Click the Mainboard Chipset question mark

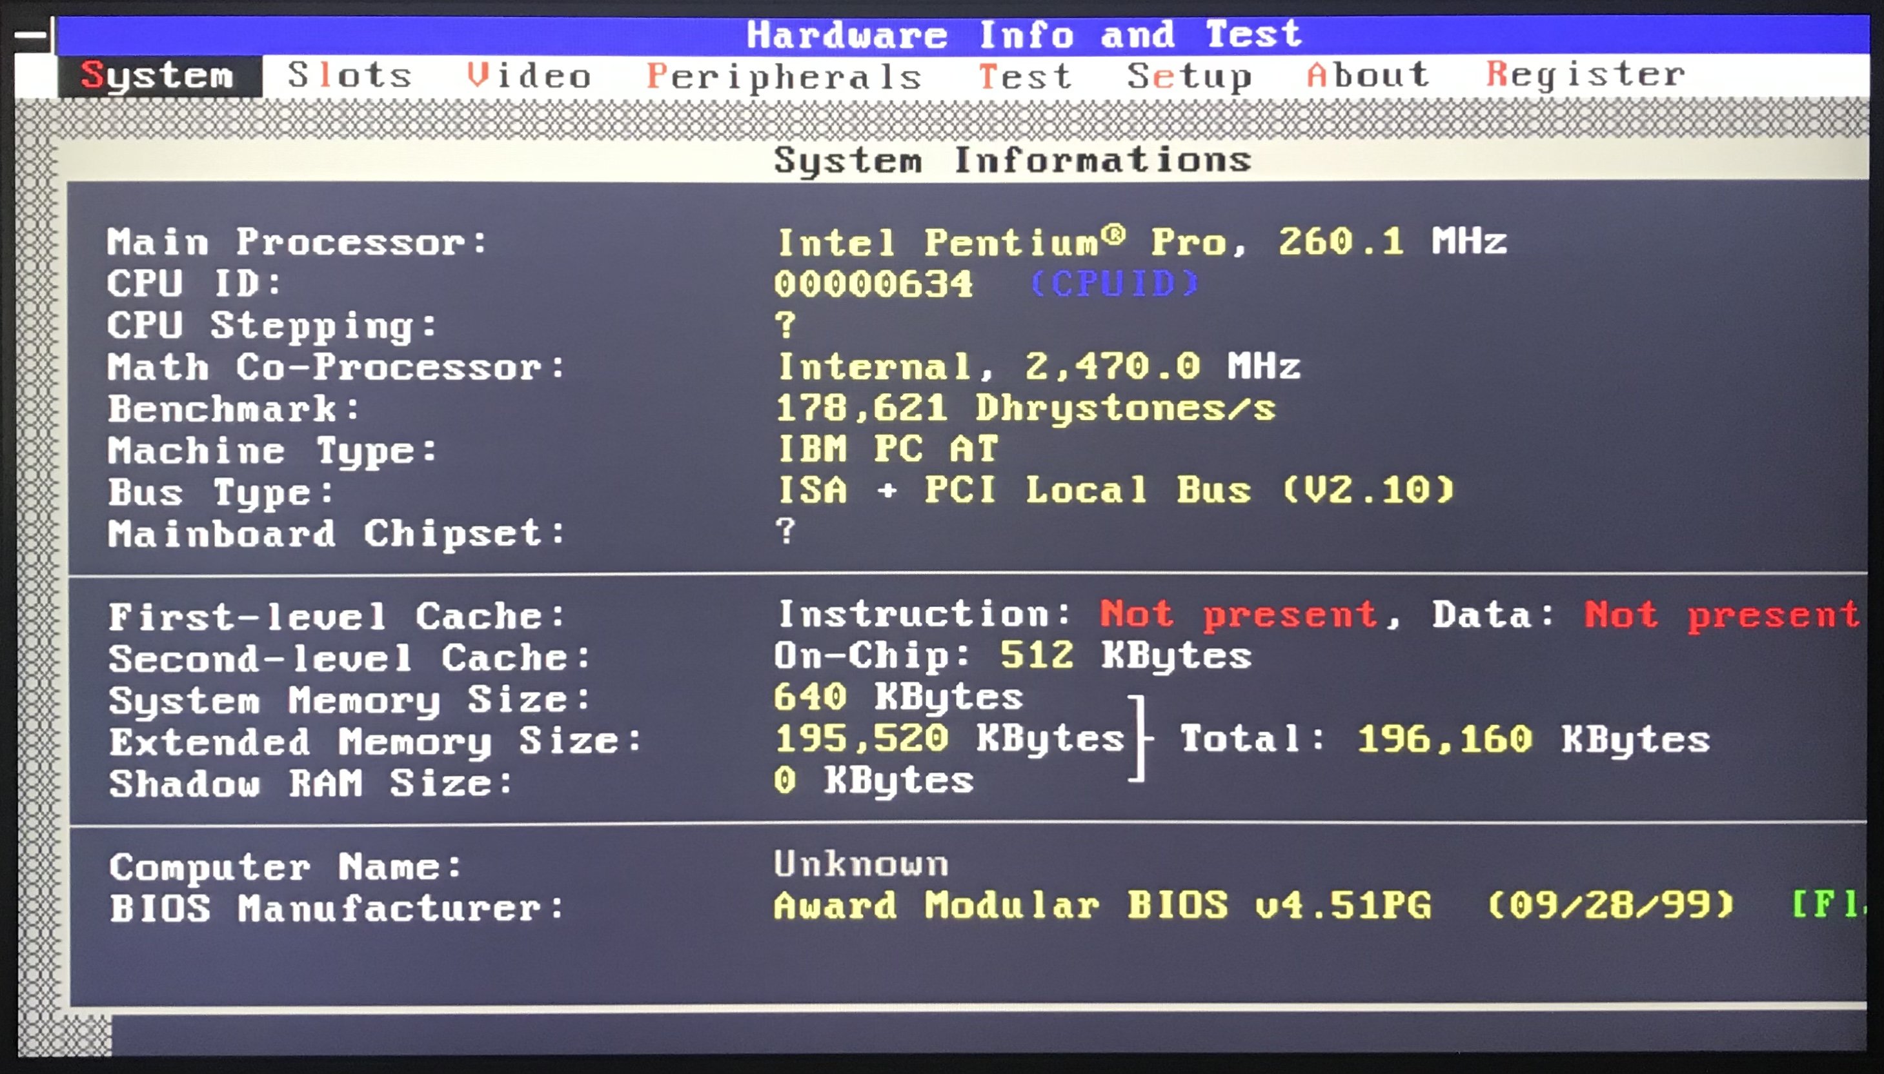click(785, 531)
